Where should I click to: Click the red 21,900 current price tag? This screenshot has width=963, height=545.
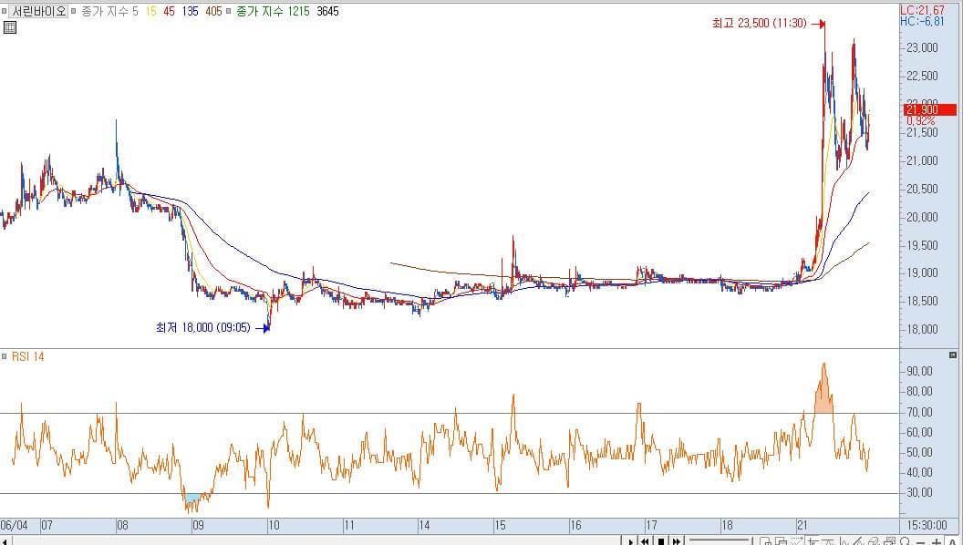(929, 110)
